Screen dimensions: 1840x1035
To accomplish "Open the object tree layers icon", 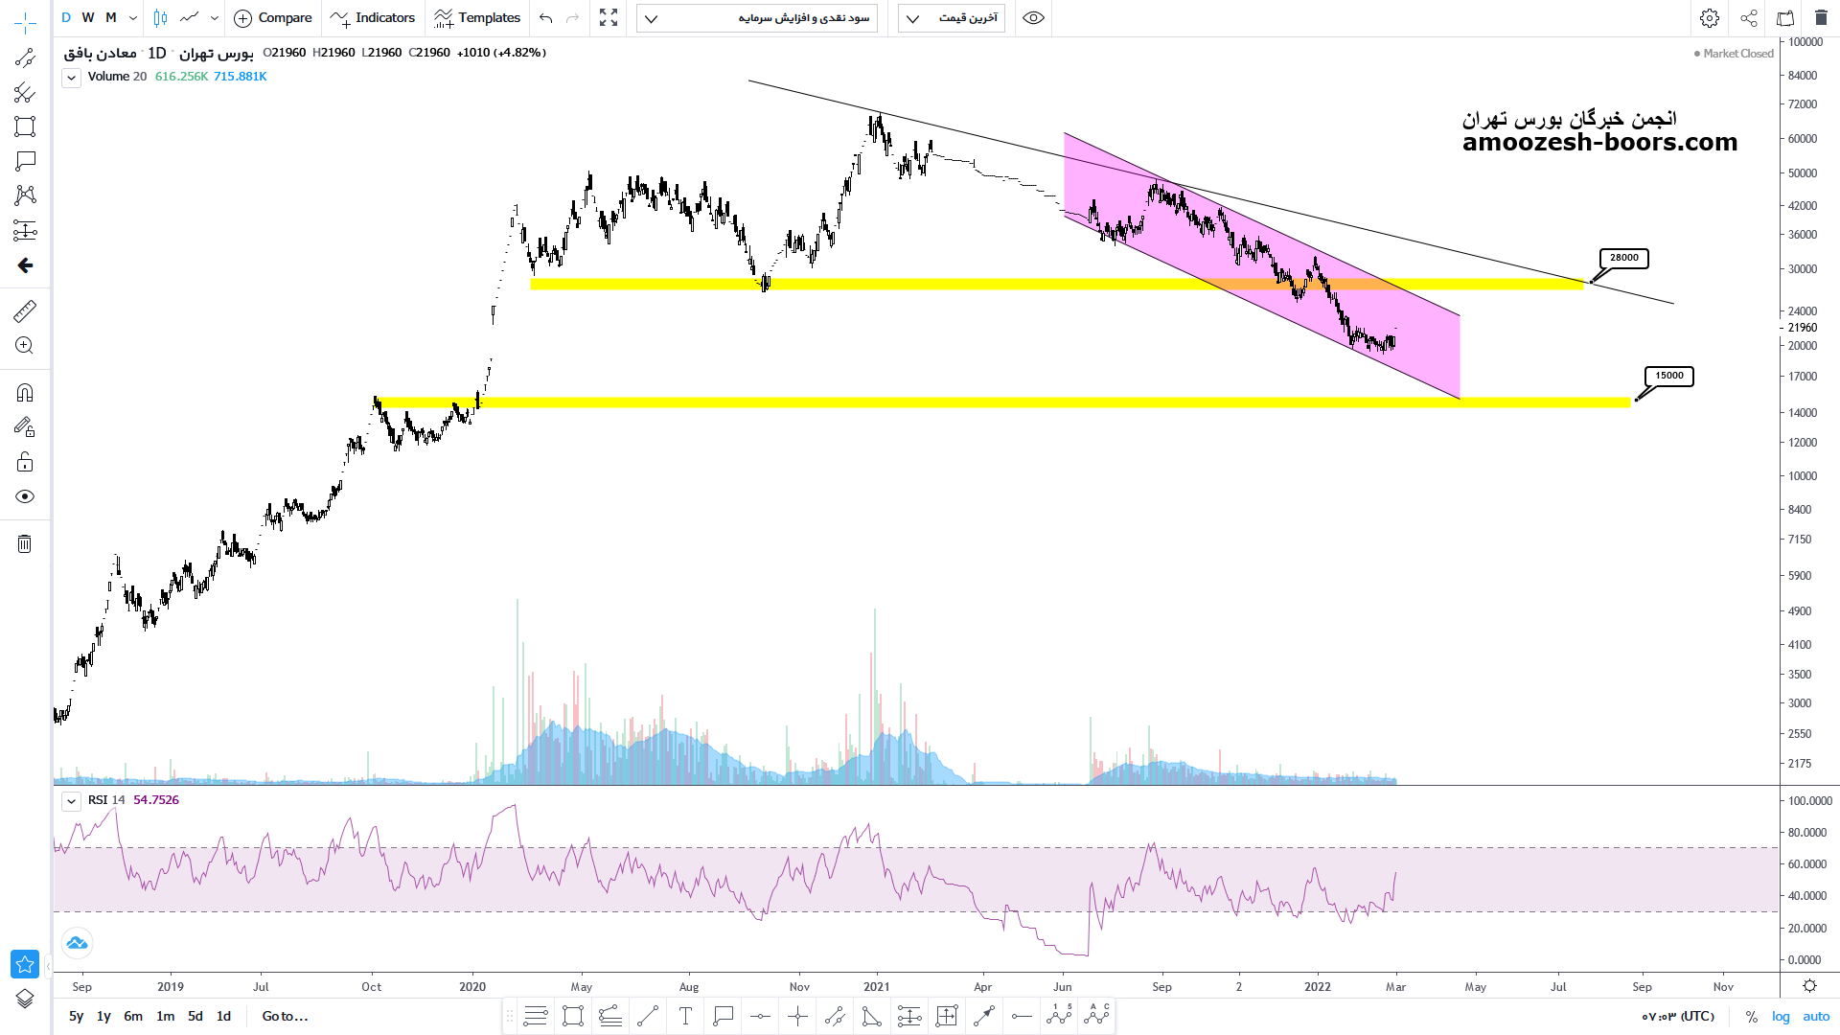I will pyautogui.click(x=25, y=999).
